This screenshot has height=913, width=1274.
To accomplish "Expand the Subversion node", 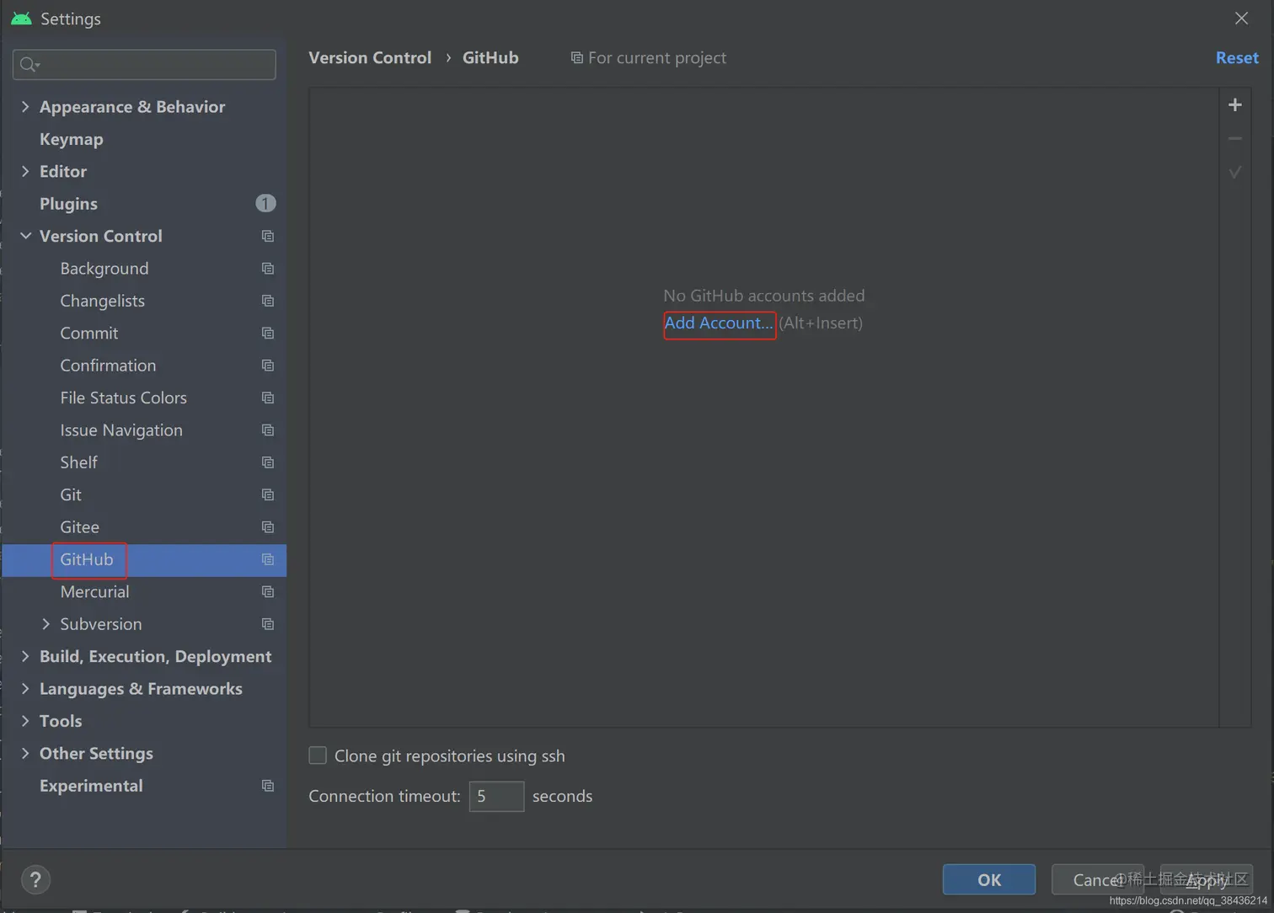I will click(x=45, y=624).
